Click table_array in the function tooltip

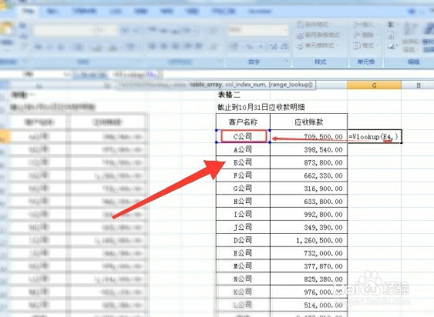[206, 85]
